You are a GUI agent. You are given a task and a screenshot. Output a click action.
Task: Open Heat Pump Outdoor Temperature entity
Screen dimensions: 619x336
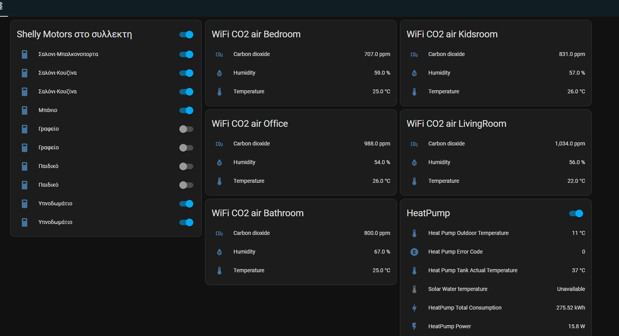pos(468,233)
